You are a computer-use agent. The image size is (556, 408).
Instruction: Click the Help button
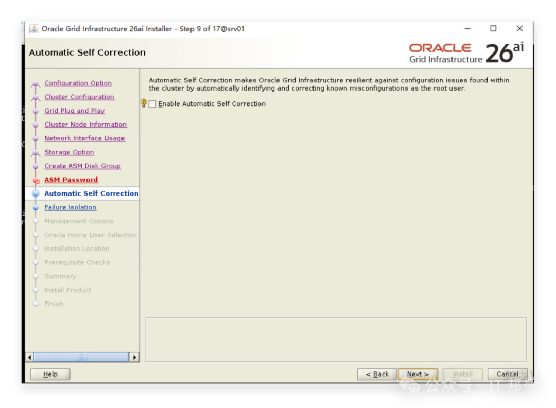pos(50,374)
